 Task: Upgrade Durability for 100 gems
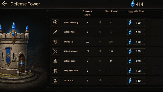click(x=136, y=42)
